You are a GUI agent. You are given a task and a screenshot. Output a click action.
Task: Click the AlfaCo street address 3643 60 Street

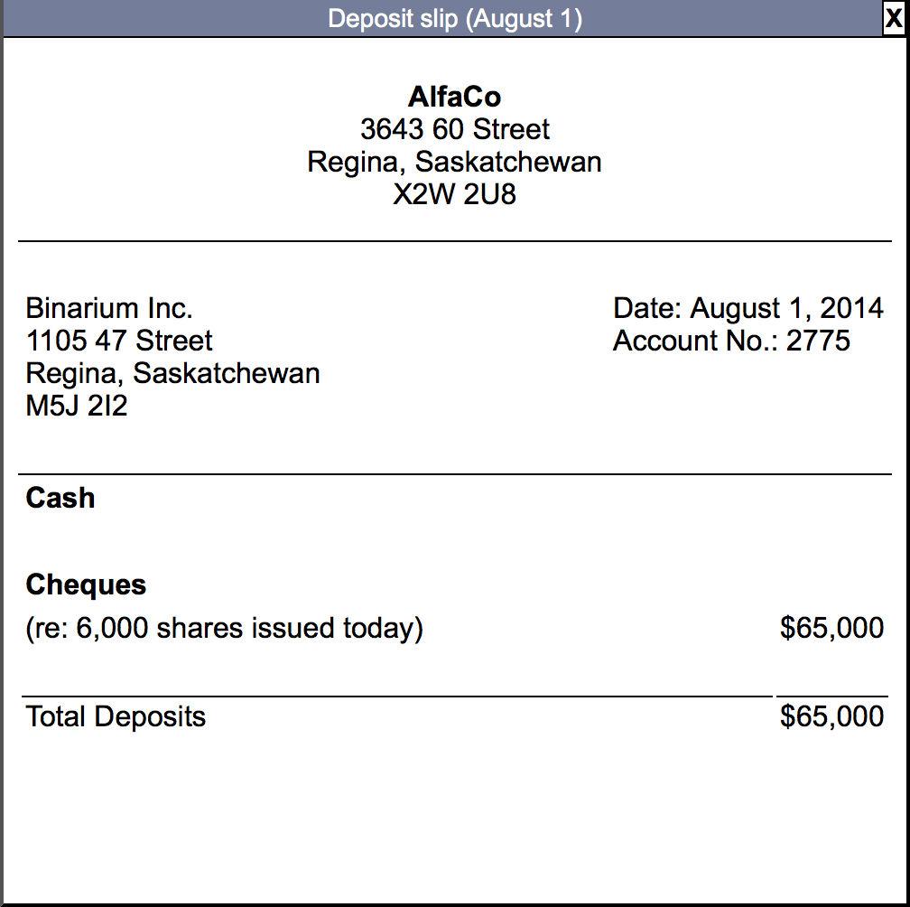(455, 129)
